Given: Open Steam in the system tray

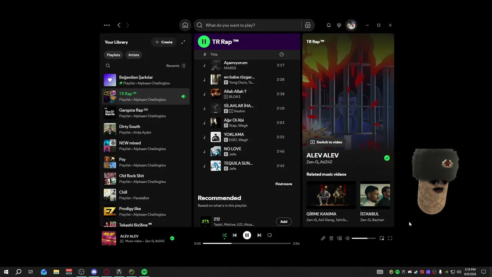Looking at the screenshot, I should pos(416,272).
